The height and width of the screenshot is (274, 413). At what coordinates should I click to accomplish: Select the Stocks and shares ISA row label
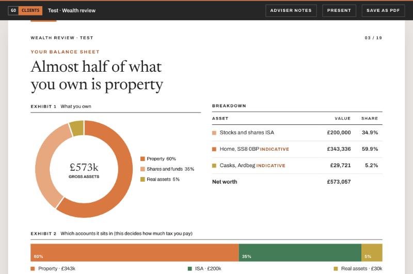pyautogui.click(x=247, y=133)
